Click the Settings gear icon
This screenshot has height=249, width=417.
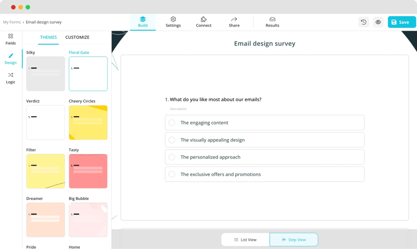pyautogui.click(x=173, y=19)
